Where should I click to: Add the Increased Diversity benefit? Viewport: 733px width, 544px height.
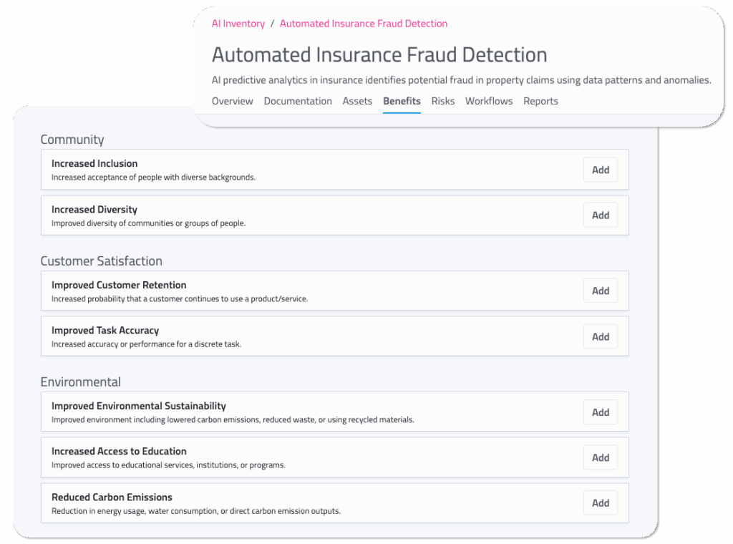pyautogui.click(x=601, y=215)
